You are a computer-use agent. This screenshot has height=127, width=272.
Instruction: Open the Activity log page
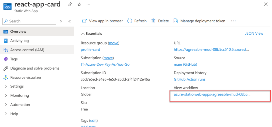click(x=37, y=41)
